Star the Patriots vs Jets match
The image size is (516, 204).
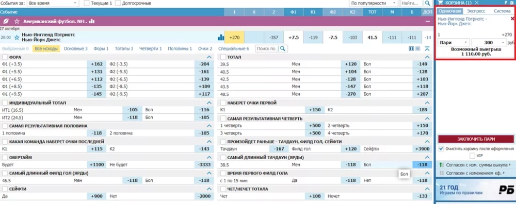pyautogui.click(x=17, y=38)
